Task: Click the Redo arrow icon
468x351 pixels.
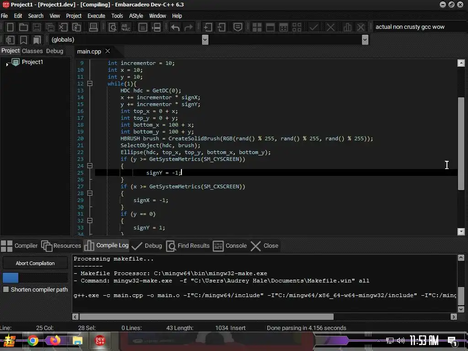Action: point(188,27)
